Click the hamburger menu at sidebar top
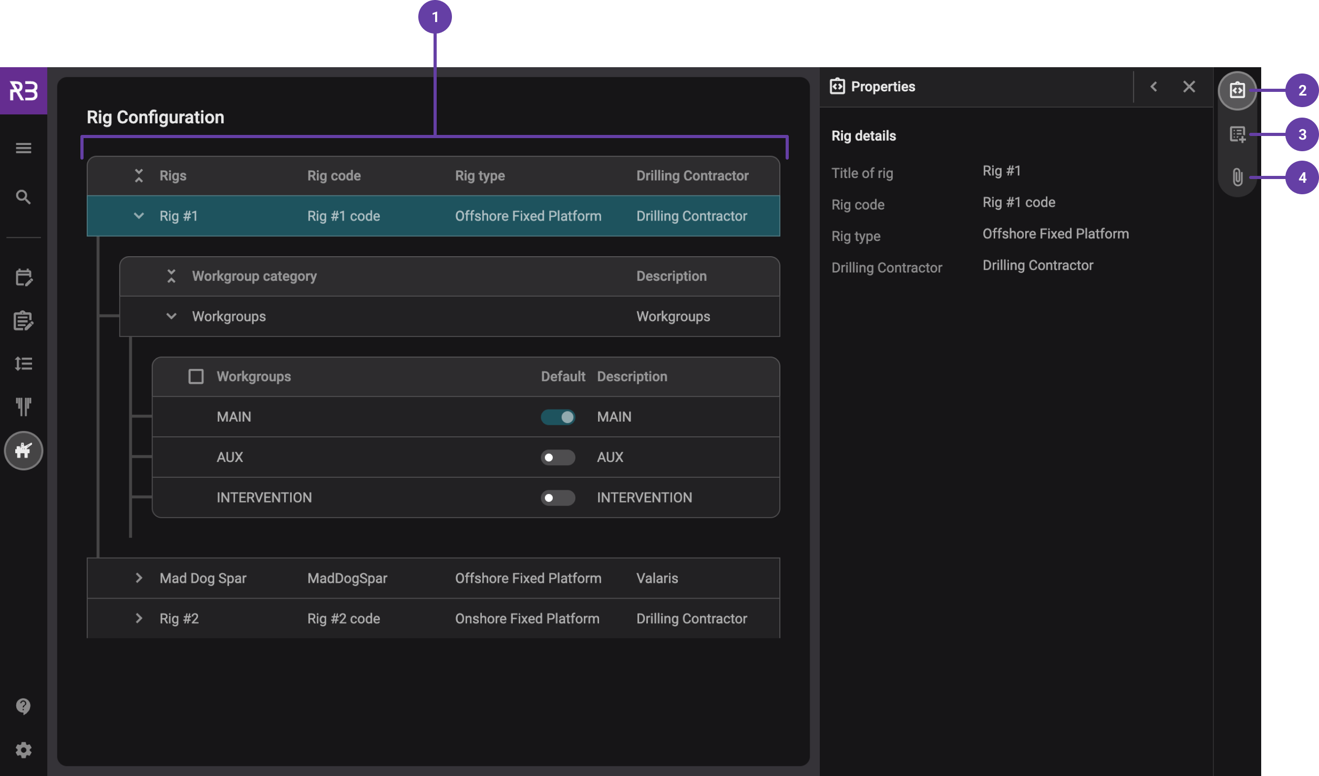 coord(24,148)
